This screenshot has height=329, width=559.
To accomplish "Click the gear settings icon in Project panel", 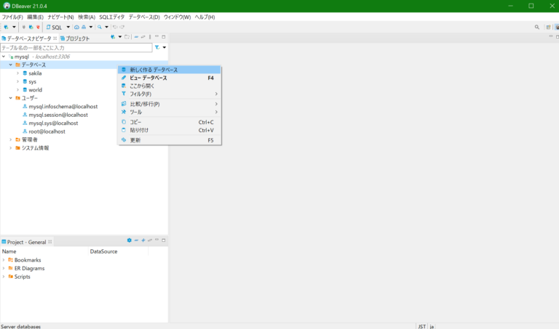I will tap(130, 240).
